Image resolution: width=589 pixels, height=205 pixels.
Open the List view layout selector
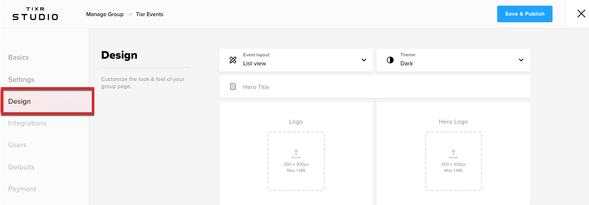click(x=296, y=60)
